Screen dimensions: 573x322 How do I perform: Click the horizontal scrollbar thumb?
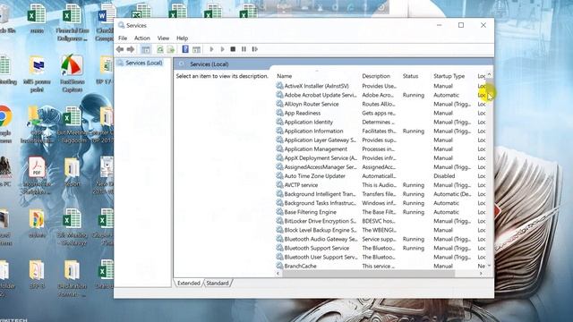click(368, 273)
